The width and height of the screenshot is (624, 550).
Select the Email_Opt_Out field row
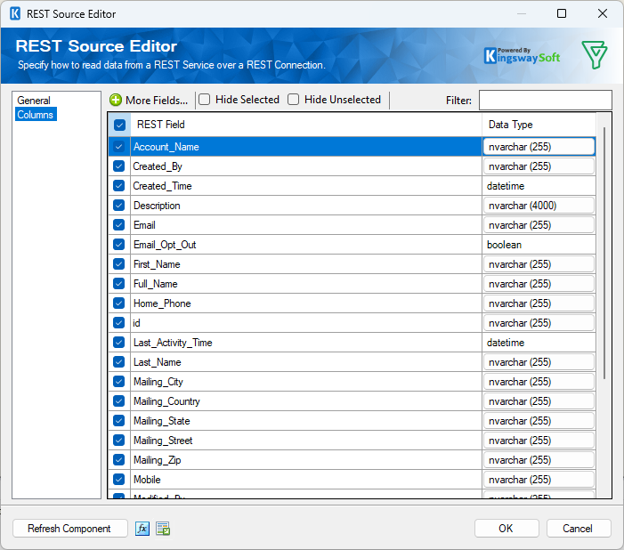tap(305, 245)
